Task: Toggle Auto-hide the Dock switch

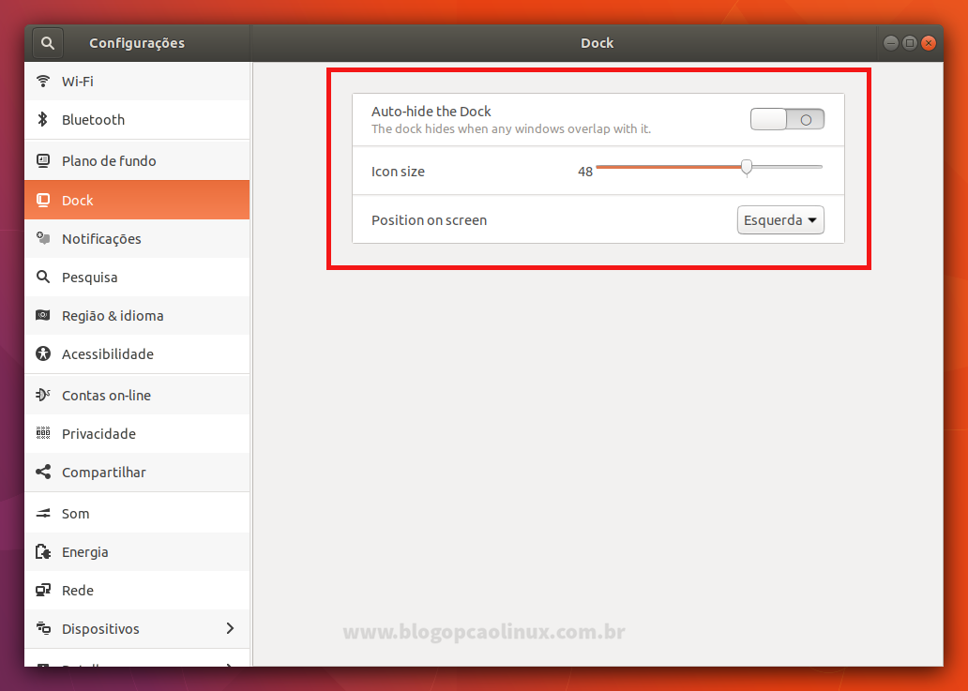Action: pos(787,119)
